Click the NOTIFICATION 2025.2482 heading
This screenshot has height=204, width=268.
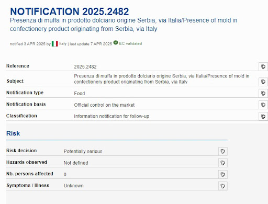click(x=70, y=12)
